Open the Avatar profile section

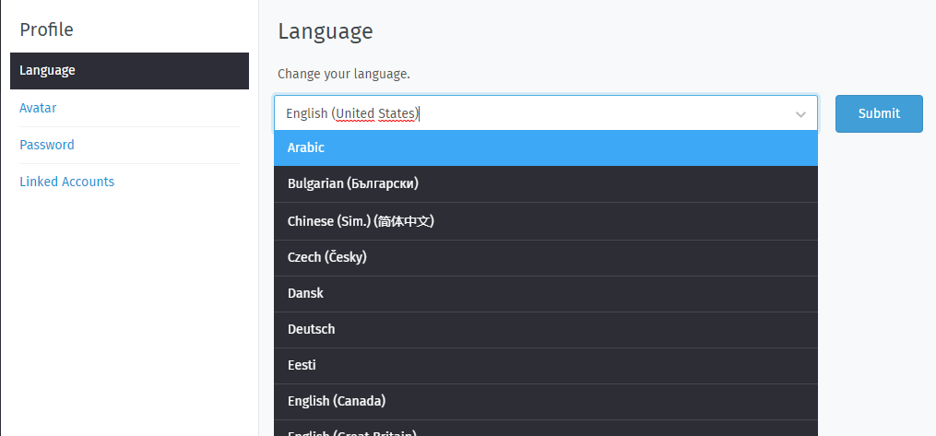click(x=38, y=108)
